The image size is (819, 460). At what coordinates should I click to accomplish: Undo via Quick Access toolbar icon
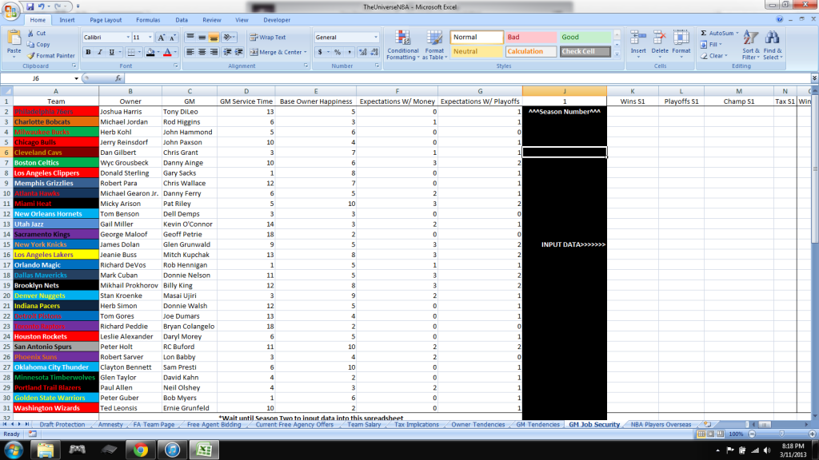coord(42,6)
